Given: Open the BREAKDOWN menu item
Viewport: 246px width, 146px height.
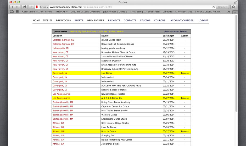Looking at the screenshot, I should 64,21.
